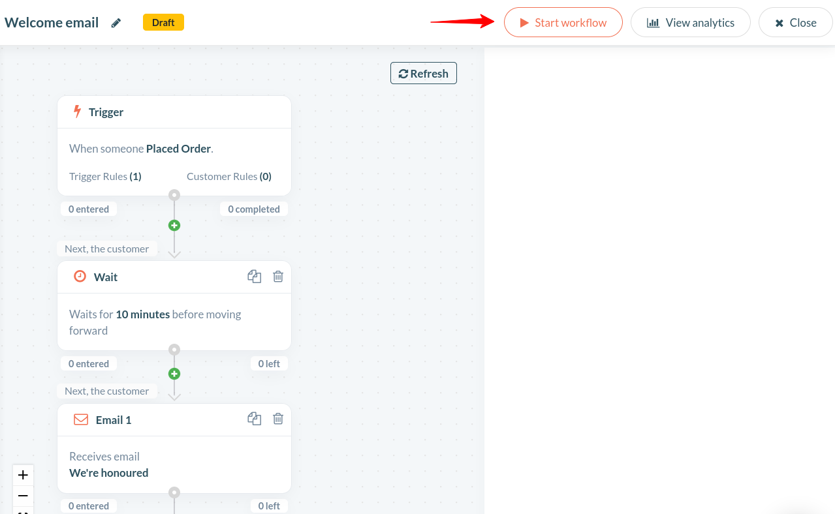Duplicate the Wait step

pyautogui.click(x=254, y=276)
